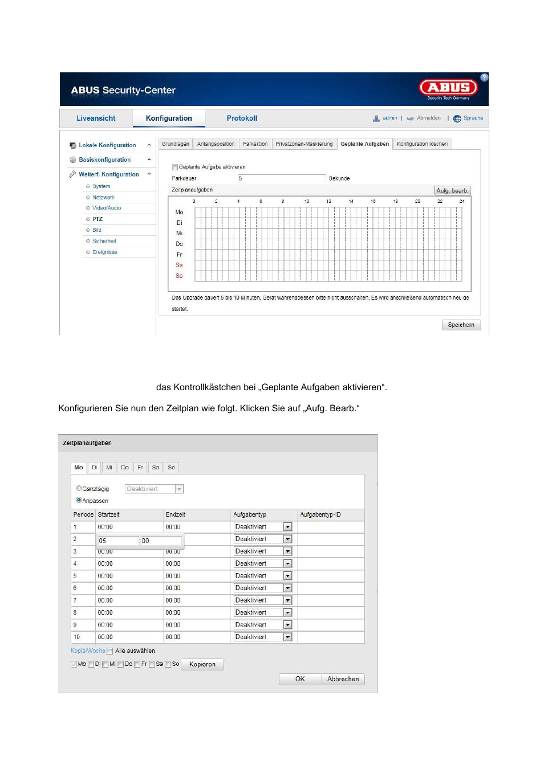Click the Abmelden link

pos(428,118)
